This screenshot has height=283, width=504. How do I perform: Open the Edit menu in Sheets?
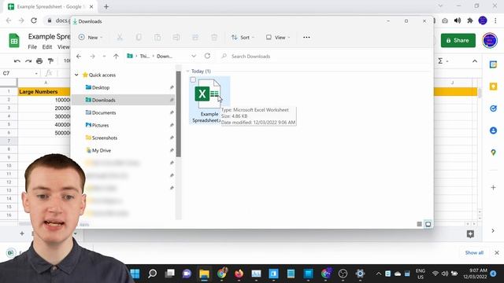pyautogui.click(x=47, y=47)
